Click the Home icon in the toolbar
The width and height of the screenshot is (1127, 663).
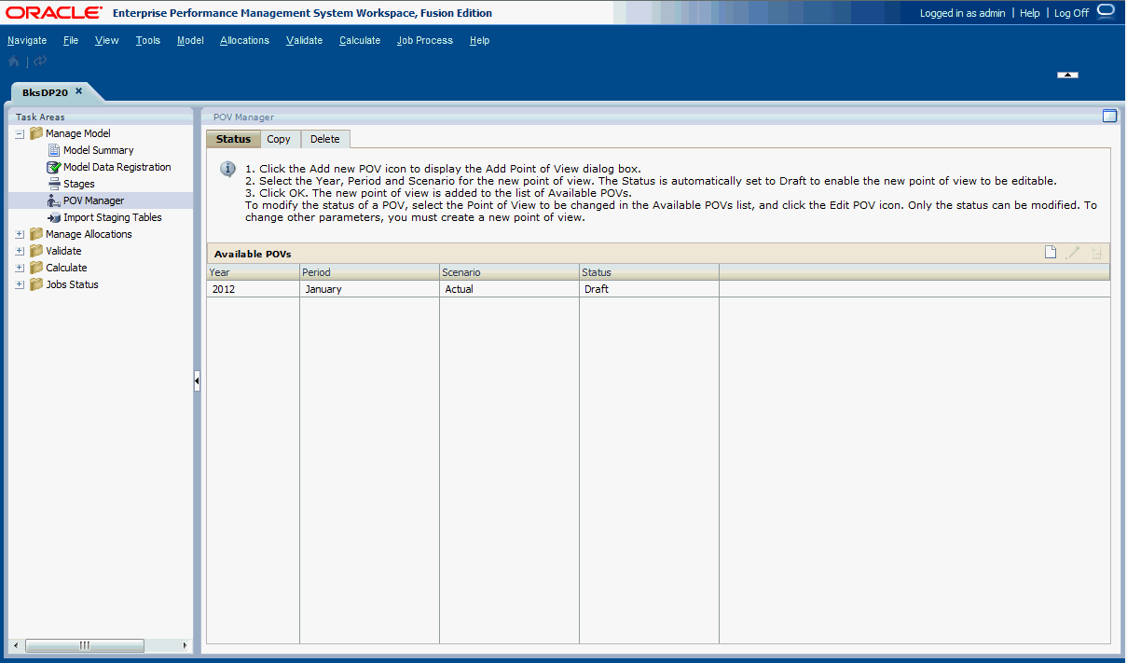(13, 62)
